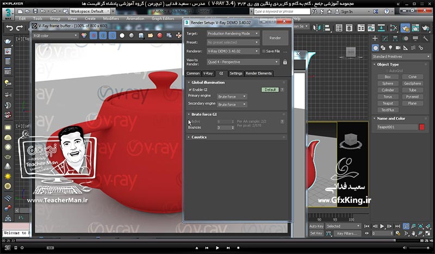This screenshot has width=435, height=254.
Task: Switch to monochromatic gray circle in frame buffer
Action: point(132,35)
